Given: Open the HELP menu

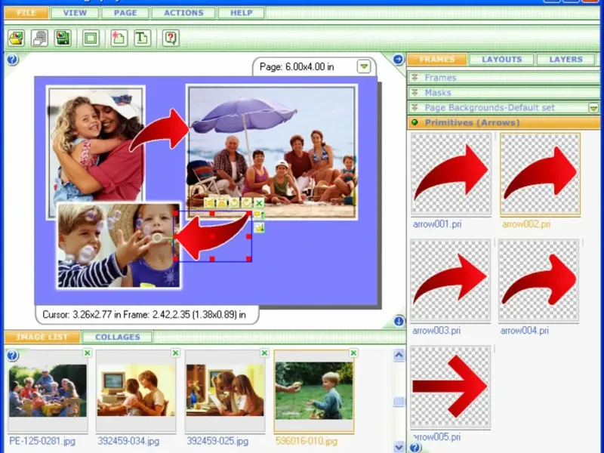Looking at the screenshot, I should point(241,13).
